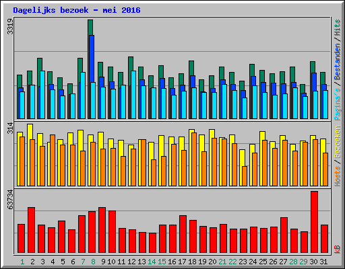Screen dimensions: 345x269
Task: Click the '63734' axis value
Action: pos(10,200)
